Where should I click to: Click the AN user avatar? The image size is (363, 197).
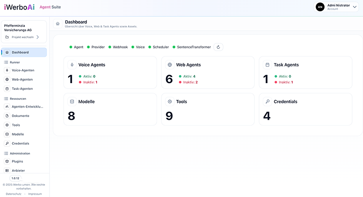point(319,7)
